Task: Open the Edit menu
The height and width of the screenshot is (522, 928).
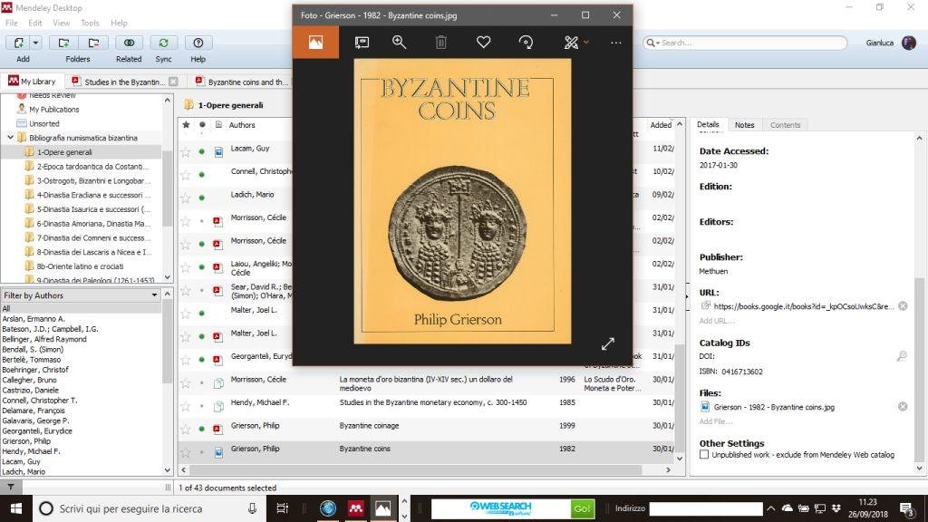Action: [35, 23]
